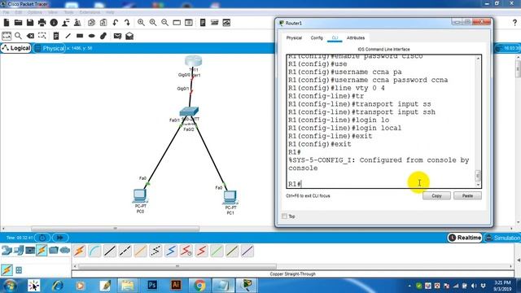
Task: Tick the Top checkbox in Router1 window
Action: 284,216
